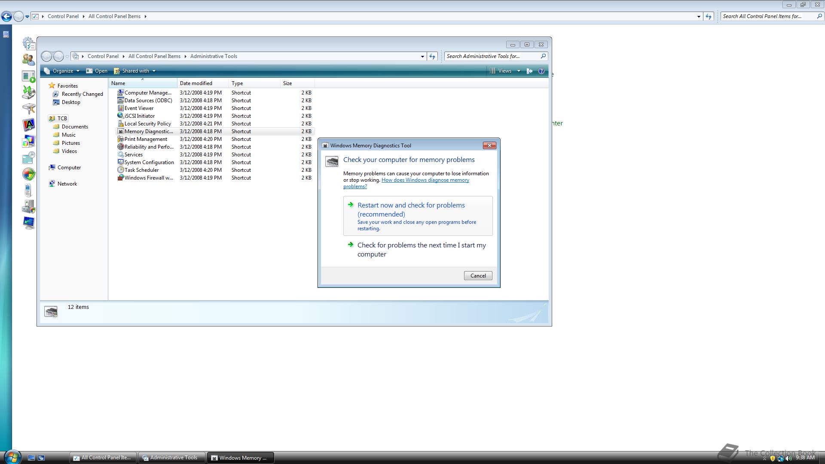This screenshot has height=464, width=825.
Task: Sort by the Size column header
Action: pos(297,83)
